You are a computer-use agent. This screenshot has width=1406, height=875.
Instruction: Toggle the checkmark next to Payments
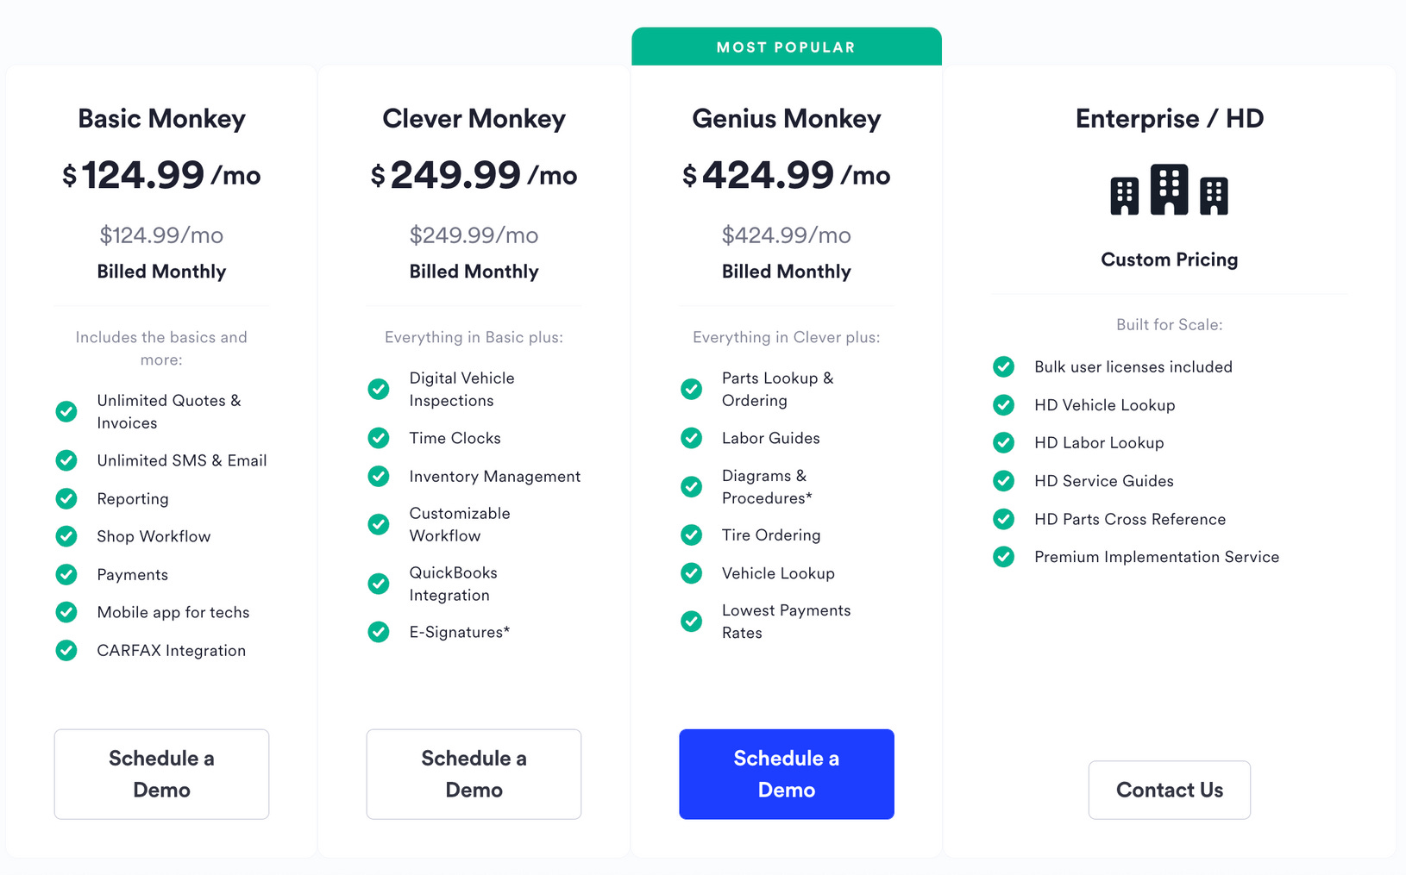click(x=66, y=574)
